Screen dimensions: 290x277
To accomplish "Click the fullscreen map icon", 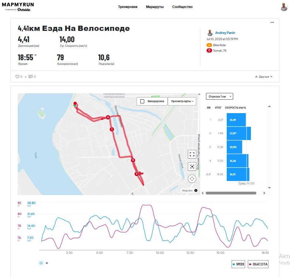I will 192,154.
